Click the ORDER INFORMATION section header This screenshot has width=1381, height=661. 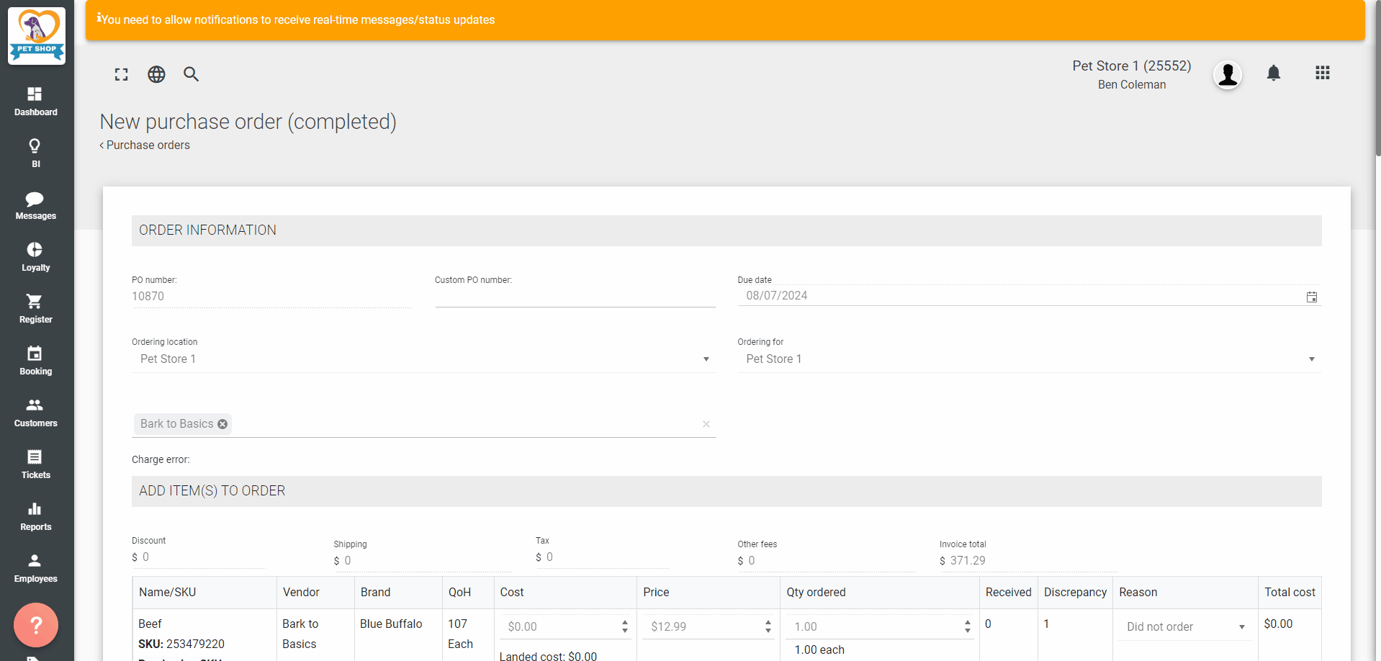[x=727, y=230]
